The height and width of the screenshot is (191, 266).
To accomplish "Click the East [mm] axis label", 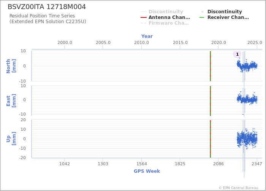I will (x=11, y=101).
